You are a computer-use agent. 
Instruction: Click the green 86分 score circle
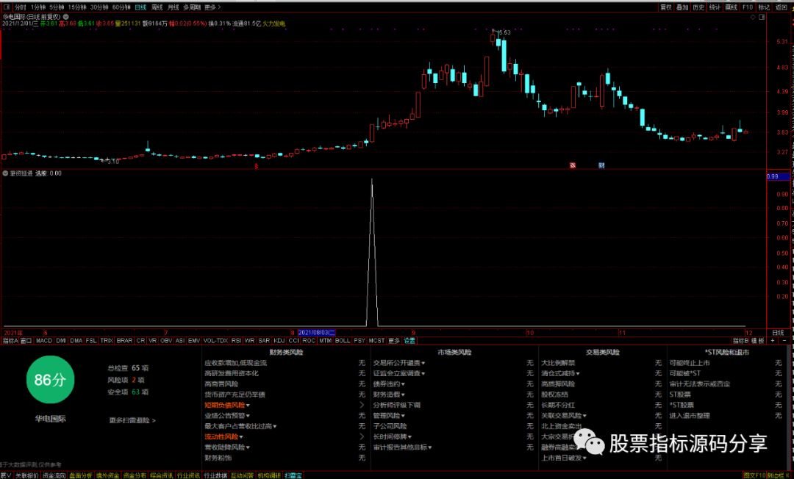pos(50,380)
